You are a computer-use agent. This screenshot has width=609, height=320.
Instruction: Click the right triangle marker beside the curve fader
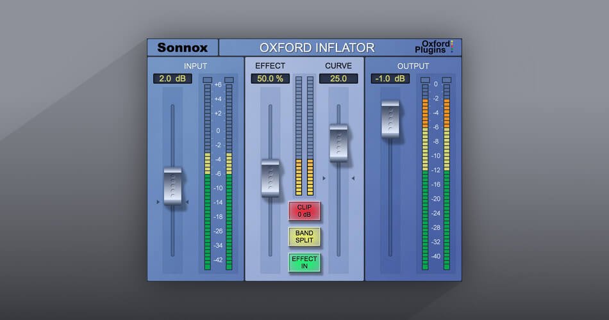click(x=353, y=179)
